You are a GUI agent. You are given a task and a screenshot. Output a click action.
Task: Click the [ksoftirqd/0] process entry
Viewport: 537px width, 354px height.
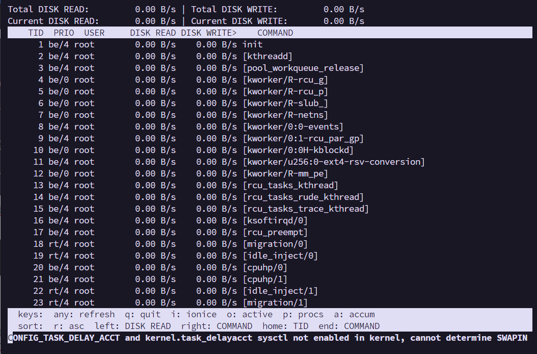click(x=275, y=220)
